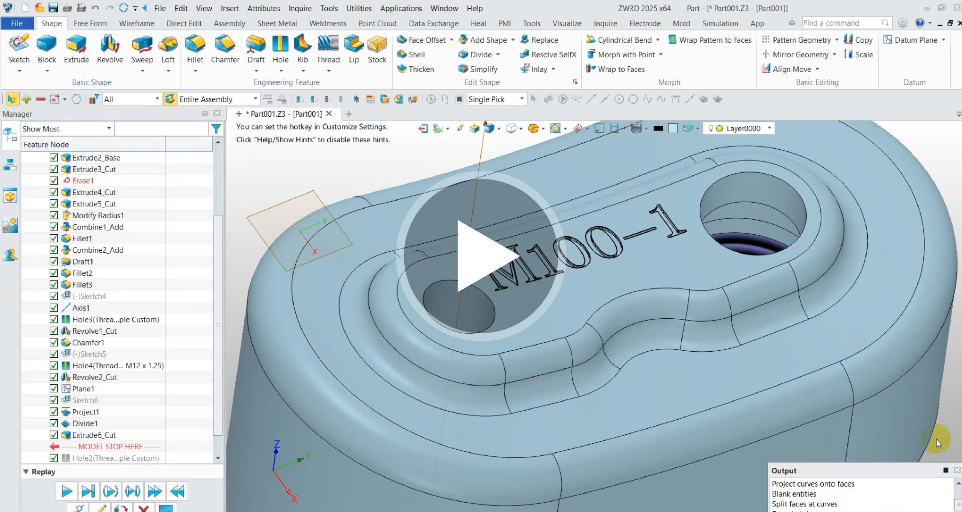Click the Mirror Geometry tool
This screenshot has height=512, width=962.
pyautogui.click(x=800, y=54)
